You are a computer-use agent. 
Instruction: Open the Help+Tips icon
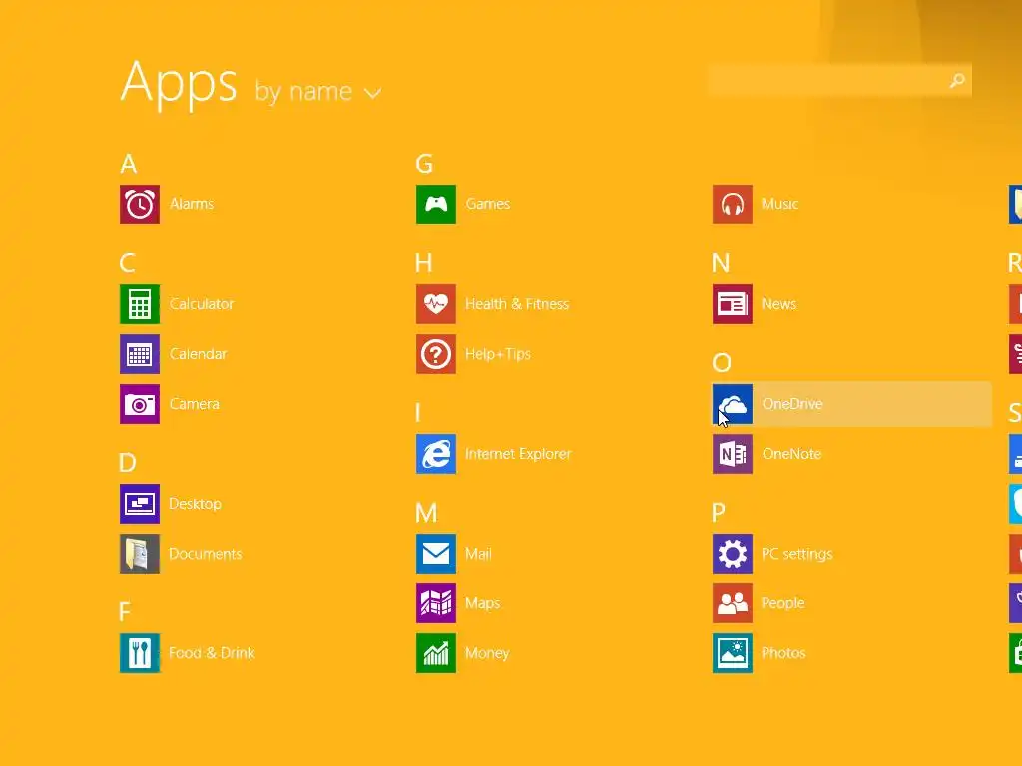pyautogui.click(x=436, y=354)
